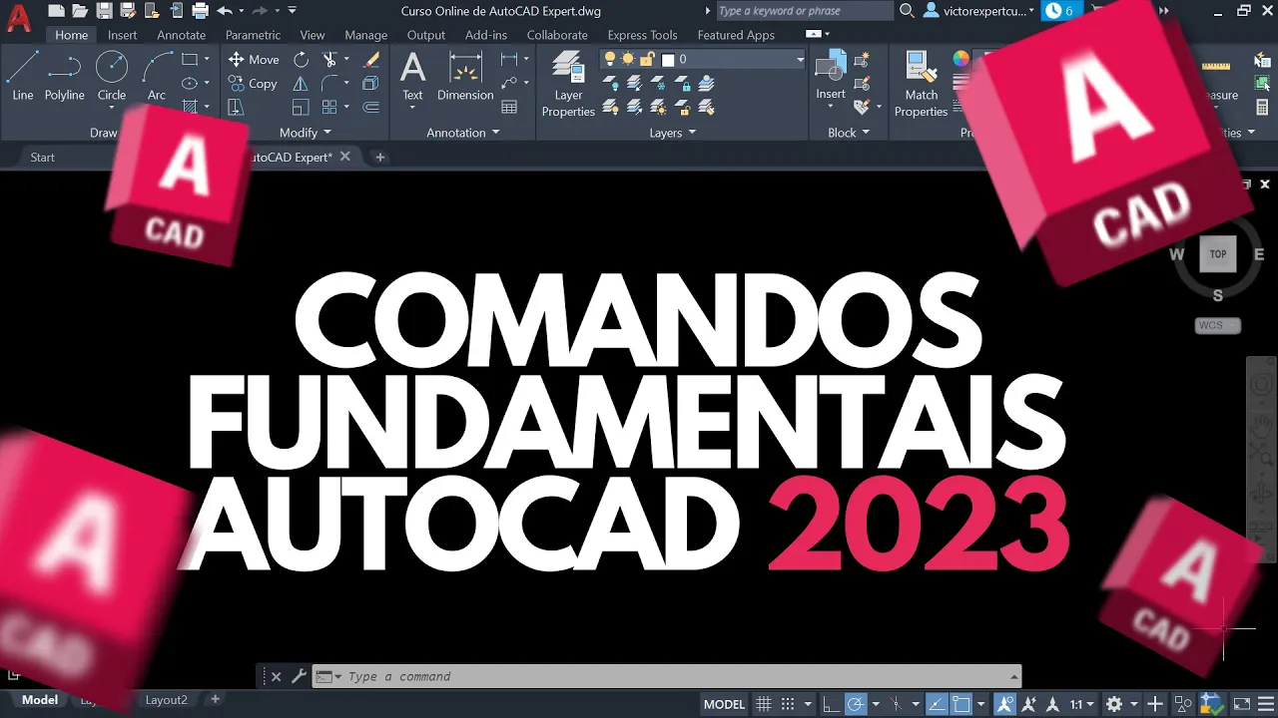This screenshot has width=1278, height=718.
Task: Click the Copy tool
Action: [253, 84]
